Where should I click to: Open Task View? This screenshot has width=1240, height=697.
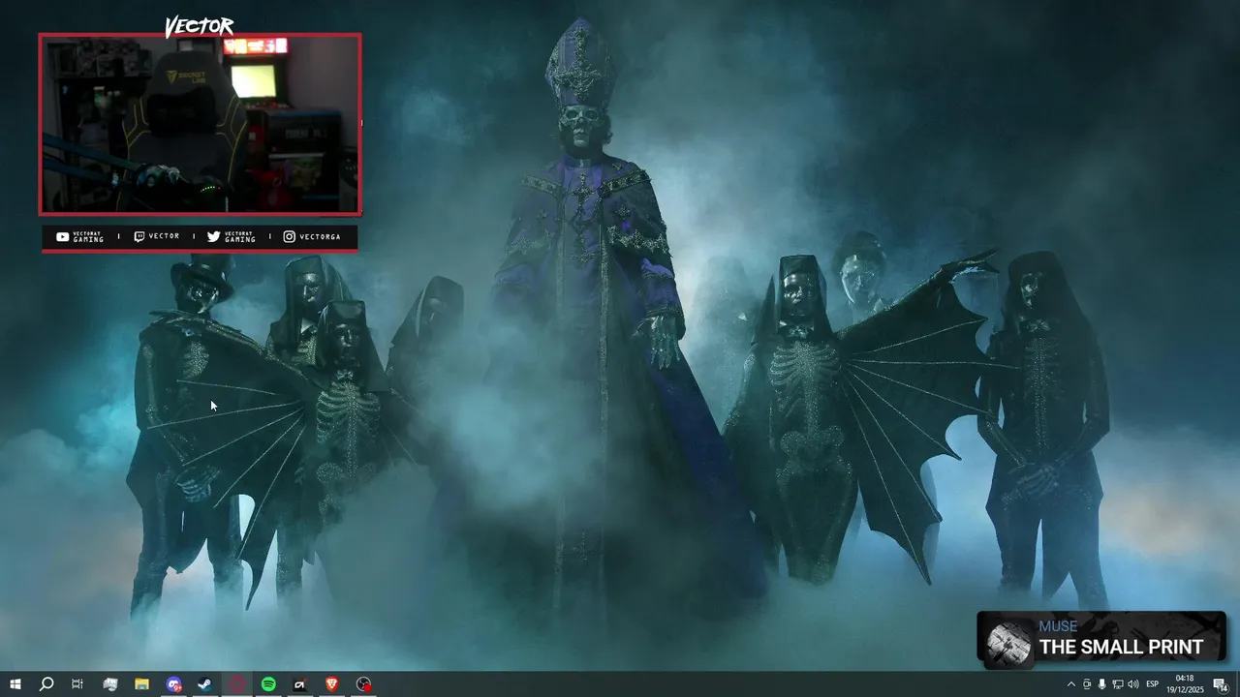coord(77,684)
